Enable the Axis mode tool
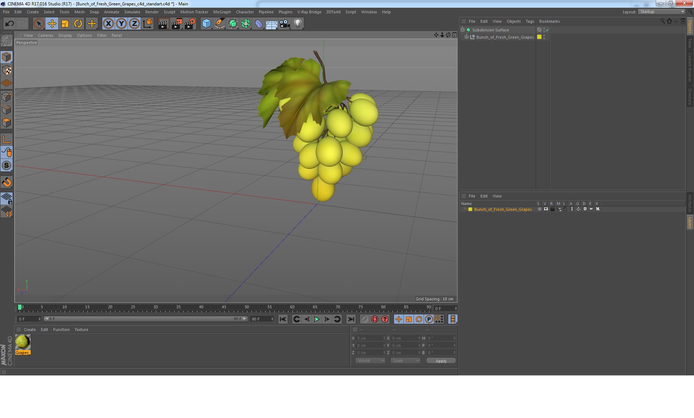The image size is (694, 418). tap(7, 139)
